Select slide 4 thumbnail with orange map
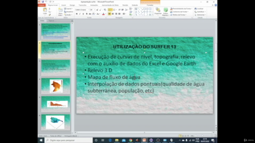This screenshot has height=143, width=255. (56, 86)
